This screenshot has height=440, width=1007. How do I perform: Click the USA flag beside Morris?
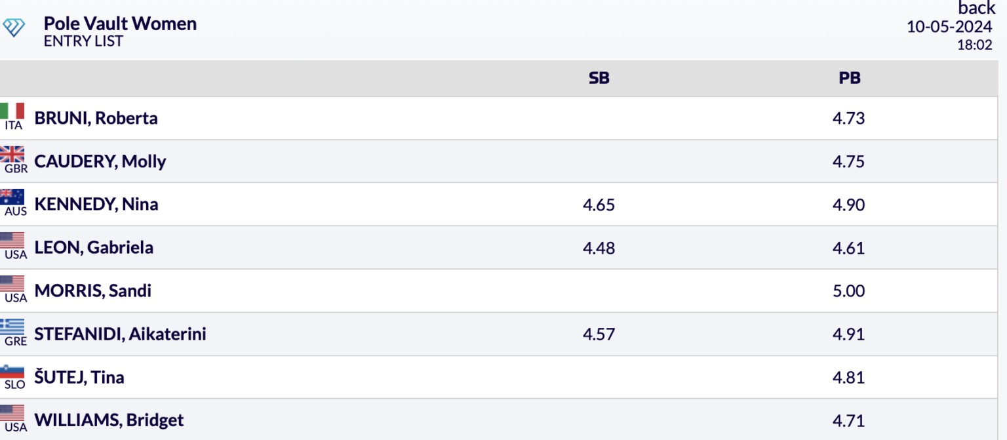(x=12, y=284)
